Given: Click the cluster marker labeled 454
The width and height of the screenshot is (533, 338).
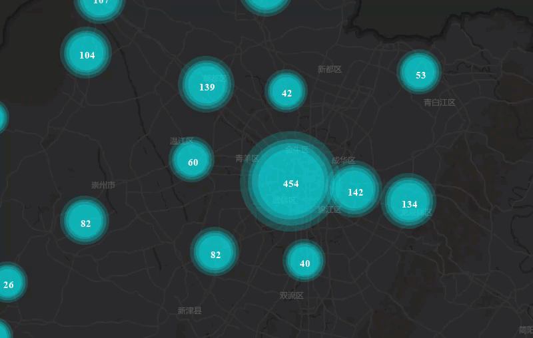Looking at the screenshot, I should 290,183.
